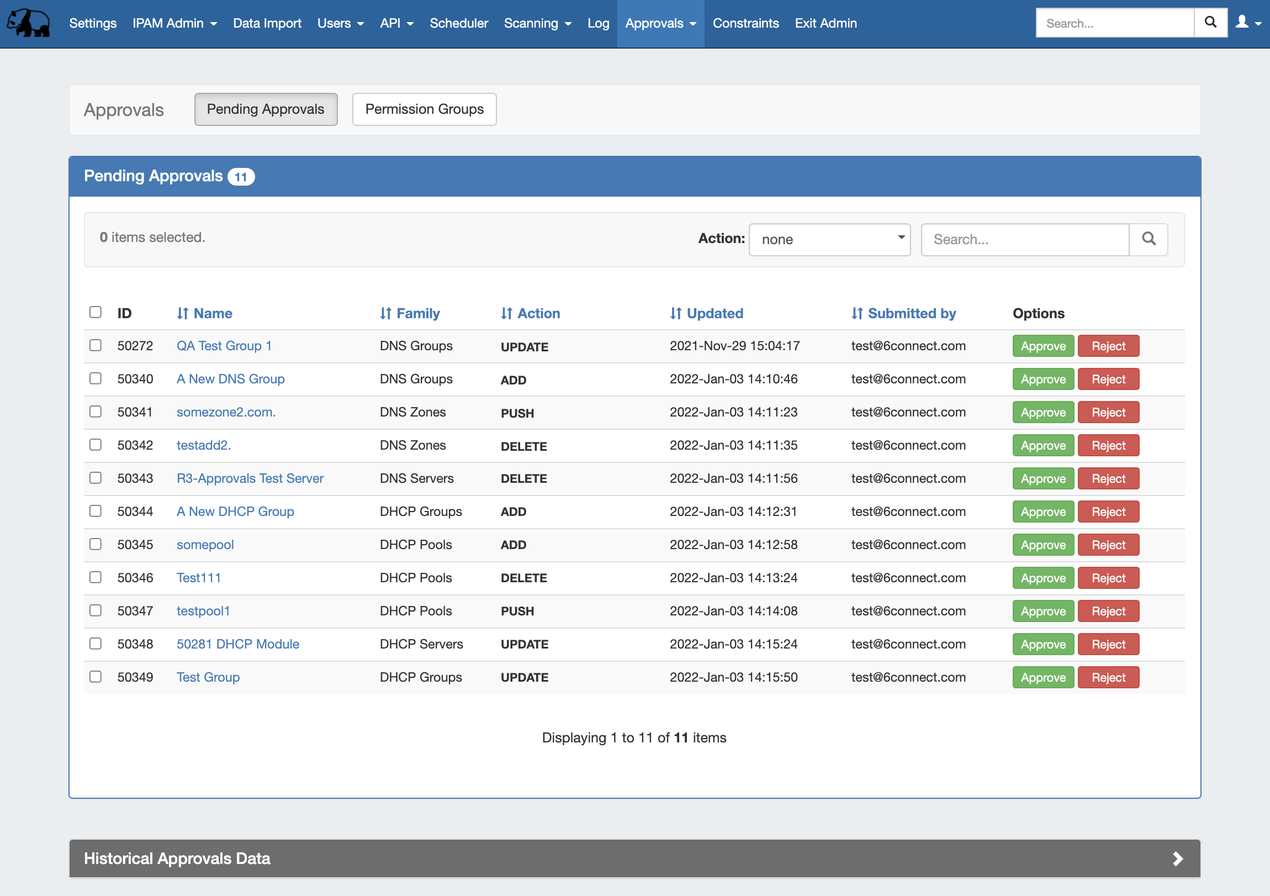The image size is (1270, 896).
Task: Sort table by Family column icon
Action: pyautogui.click(x=385, y=314)
